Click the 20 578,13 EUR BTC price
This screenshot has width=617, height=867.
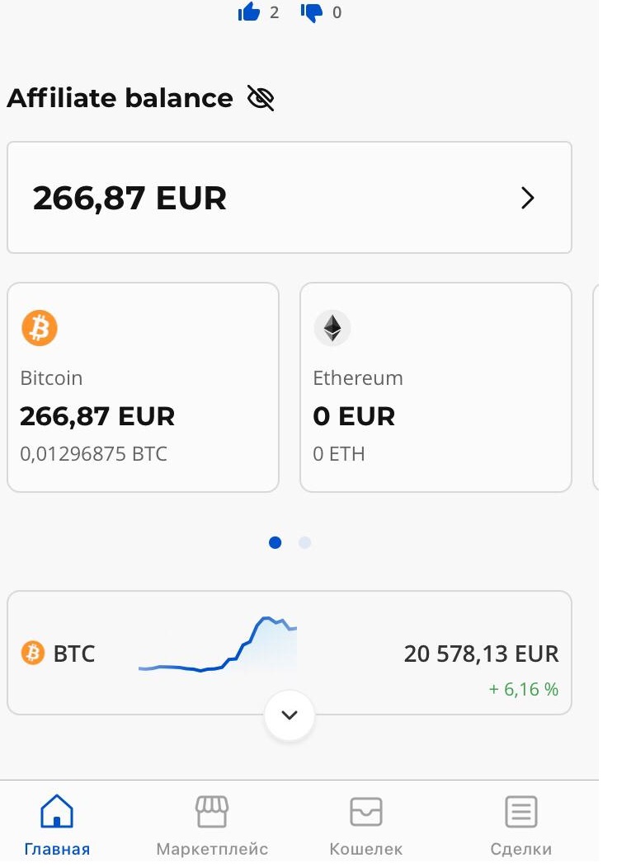click(x=481, y=654)
